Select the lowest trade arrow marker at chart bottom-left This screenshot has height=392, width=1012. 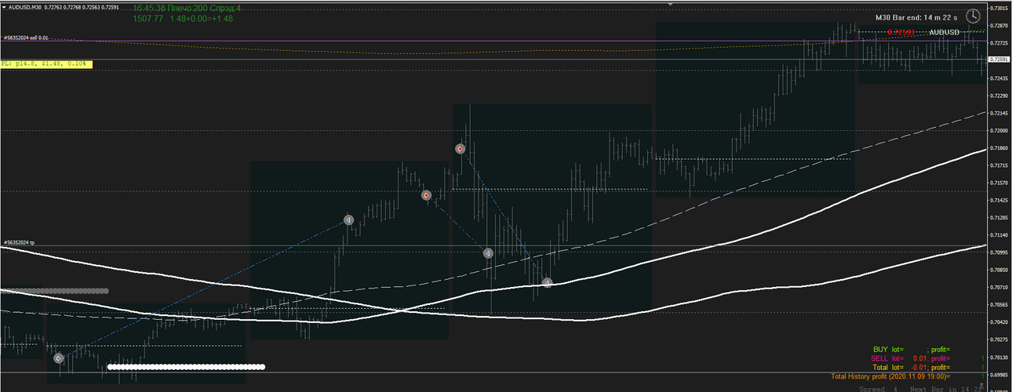coord(59,358)
